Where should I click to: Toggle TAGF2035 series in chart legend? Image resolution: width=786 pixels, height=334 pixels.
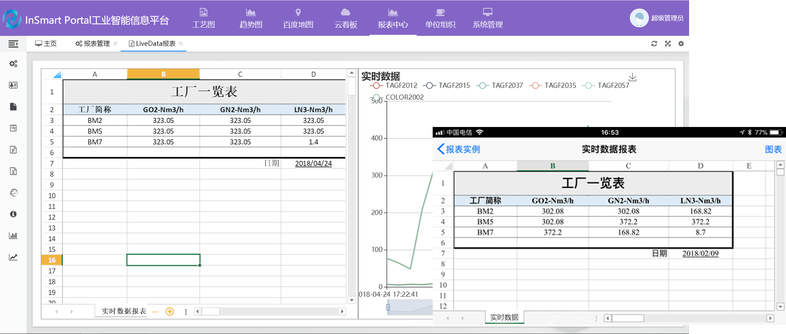[x=552, y=86]
